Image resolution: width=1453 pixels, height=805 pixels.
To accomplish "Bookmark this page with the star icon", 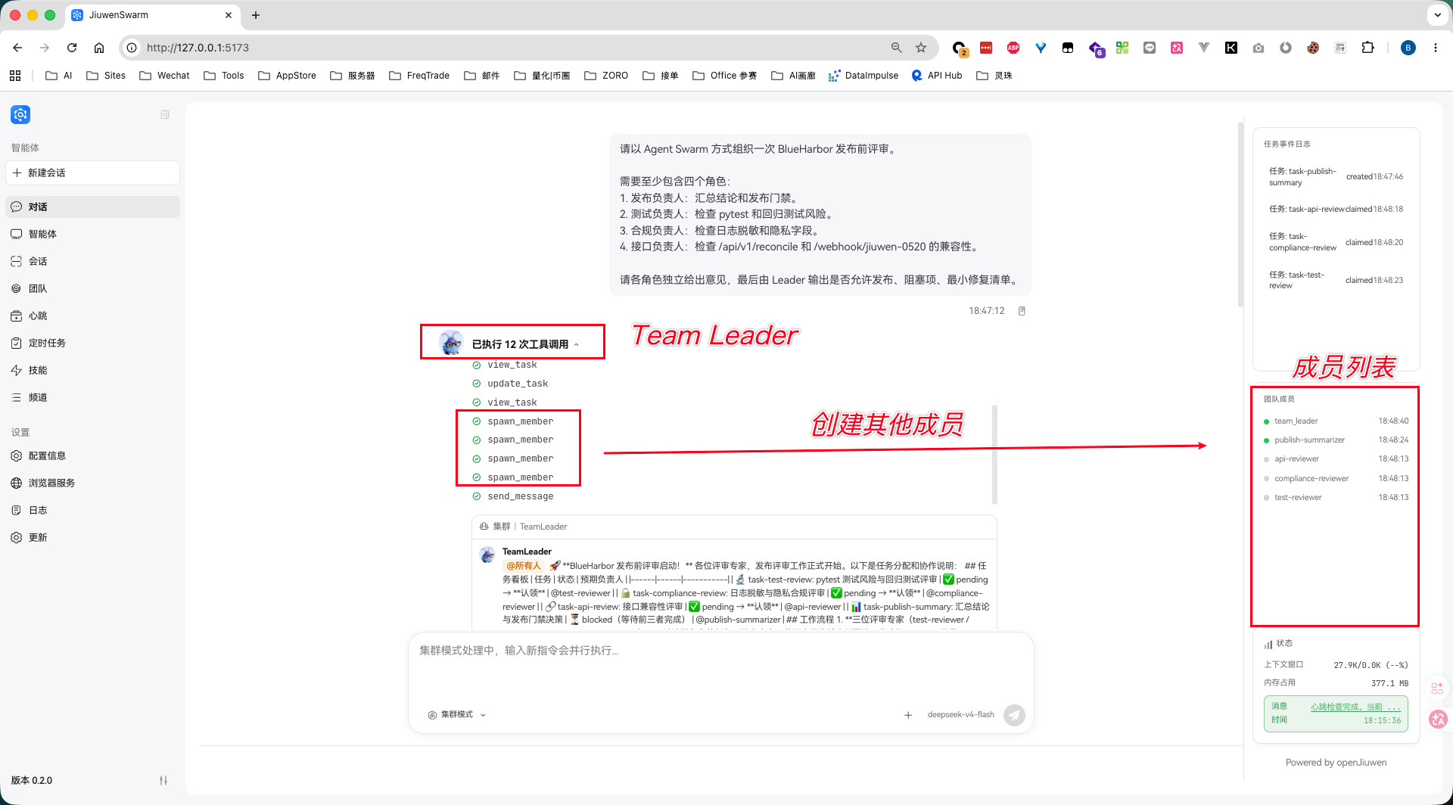I will [x=921, y=48].
